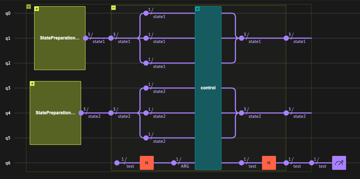This screenshot has width=360, height=179.
Task: Click the state2 node on the inner group's left border
Action: tap(111, 113)
